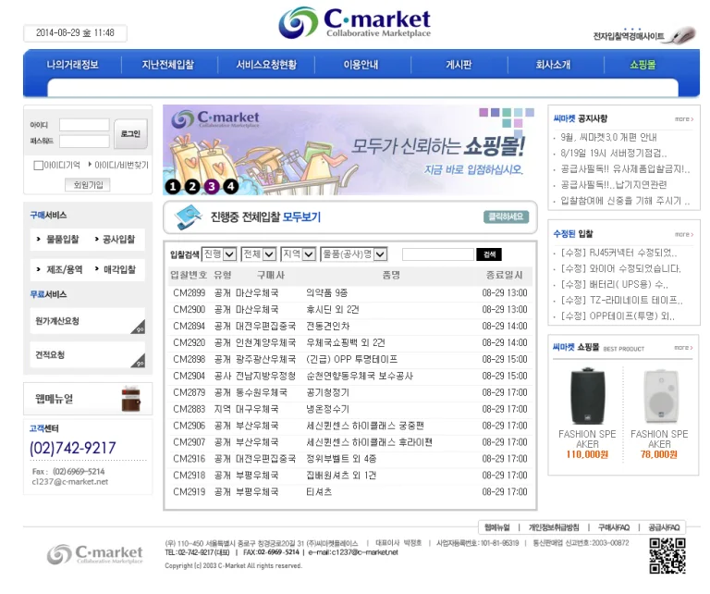The width and height of the screenshot is (710, 594).
Task: Go to 매각입찰
Action: tap(119, 269)
